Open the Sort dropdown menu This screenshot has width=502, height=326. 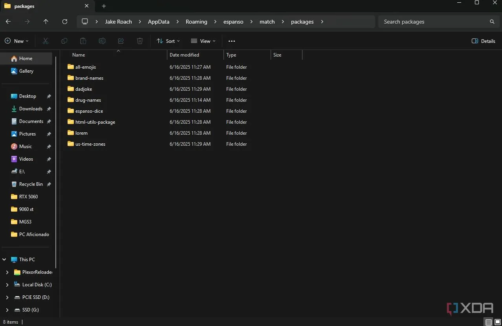(168, 41)
